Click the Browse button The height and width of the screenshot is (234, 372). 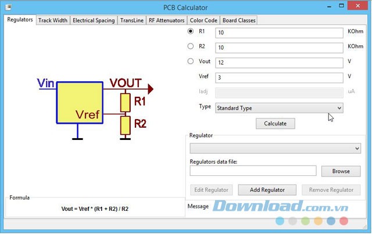pos(341,171)
